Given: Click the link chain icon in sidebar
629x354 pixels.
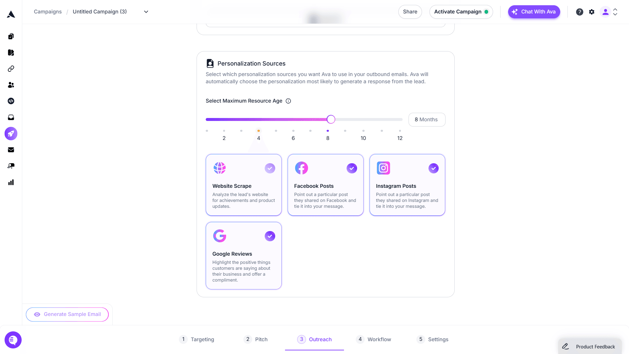Looking at the screenshot, I should [11, 69].
